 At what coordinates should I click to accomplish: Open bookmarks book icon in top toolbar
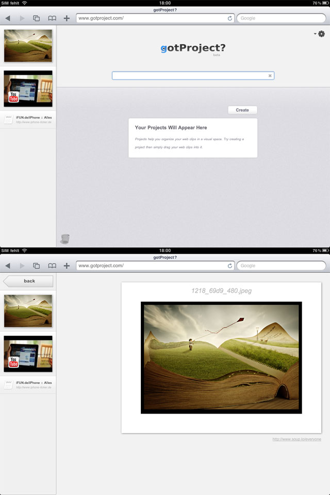(52, 19)
